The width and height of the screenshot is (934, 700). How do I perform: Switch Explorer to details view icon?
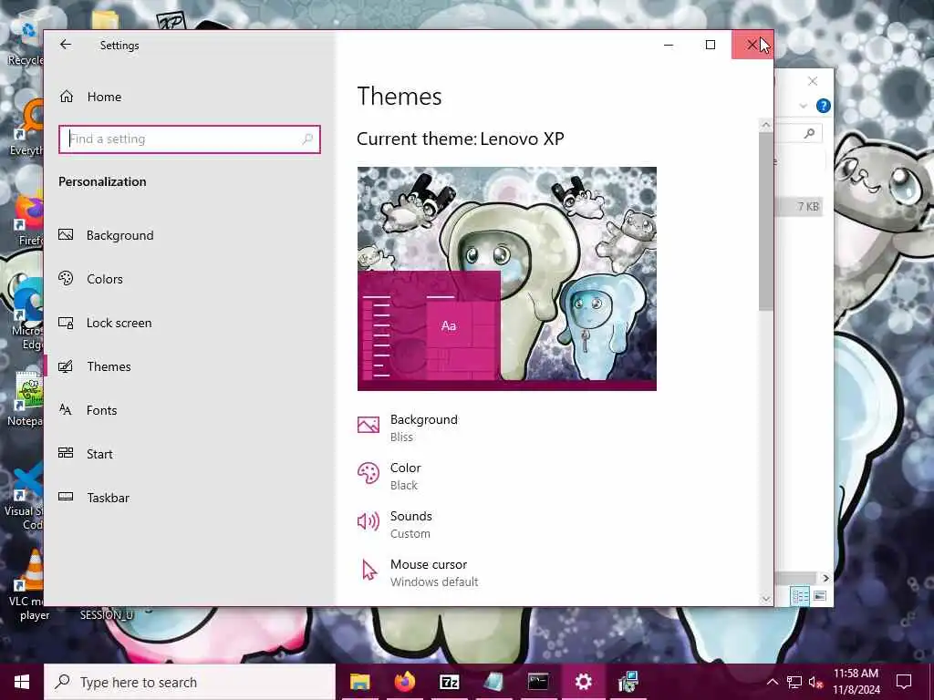[x=800, y=596]
